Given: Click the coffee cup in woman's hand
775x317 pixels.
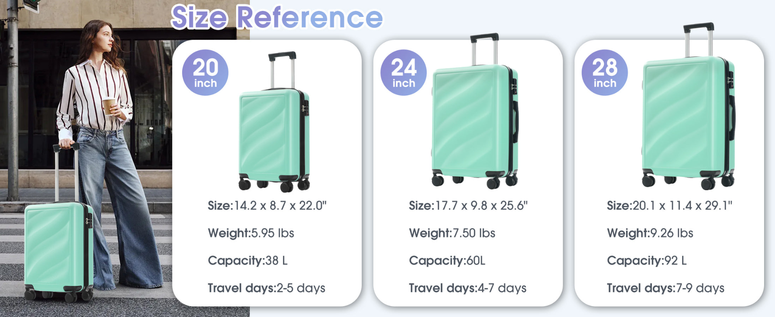Looking at the screenshot, I should [109, 106].
